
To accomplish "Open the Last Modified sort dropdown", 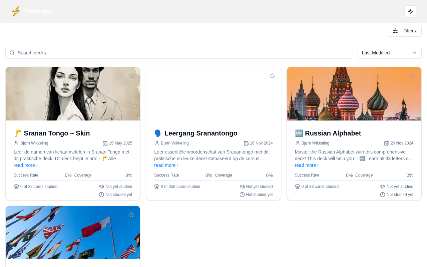I will 389,53.
